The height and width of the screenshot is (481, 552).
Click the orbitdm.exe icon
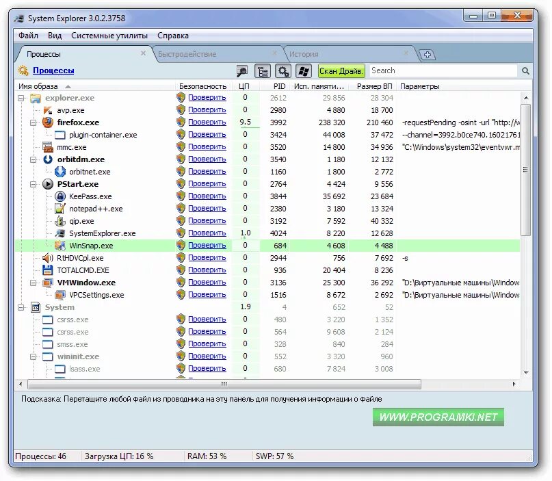point(48,159)
